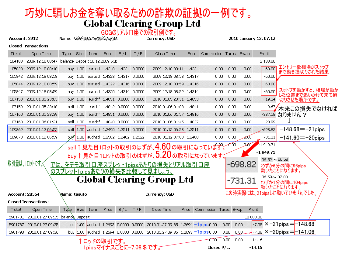
Task: Click open time '2010.01.12 06:52'
Action: coord(42,130)
